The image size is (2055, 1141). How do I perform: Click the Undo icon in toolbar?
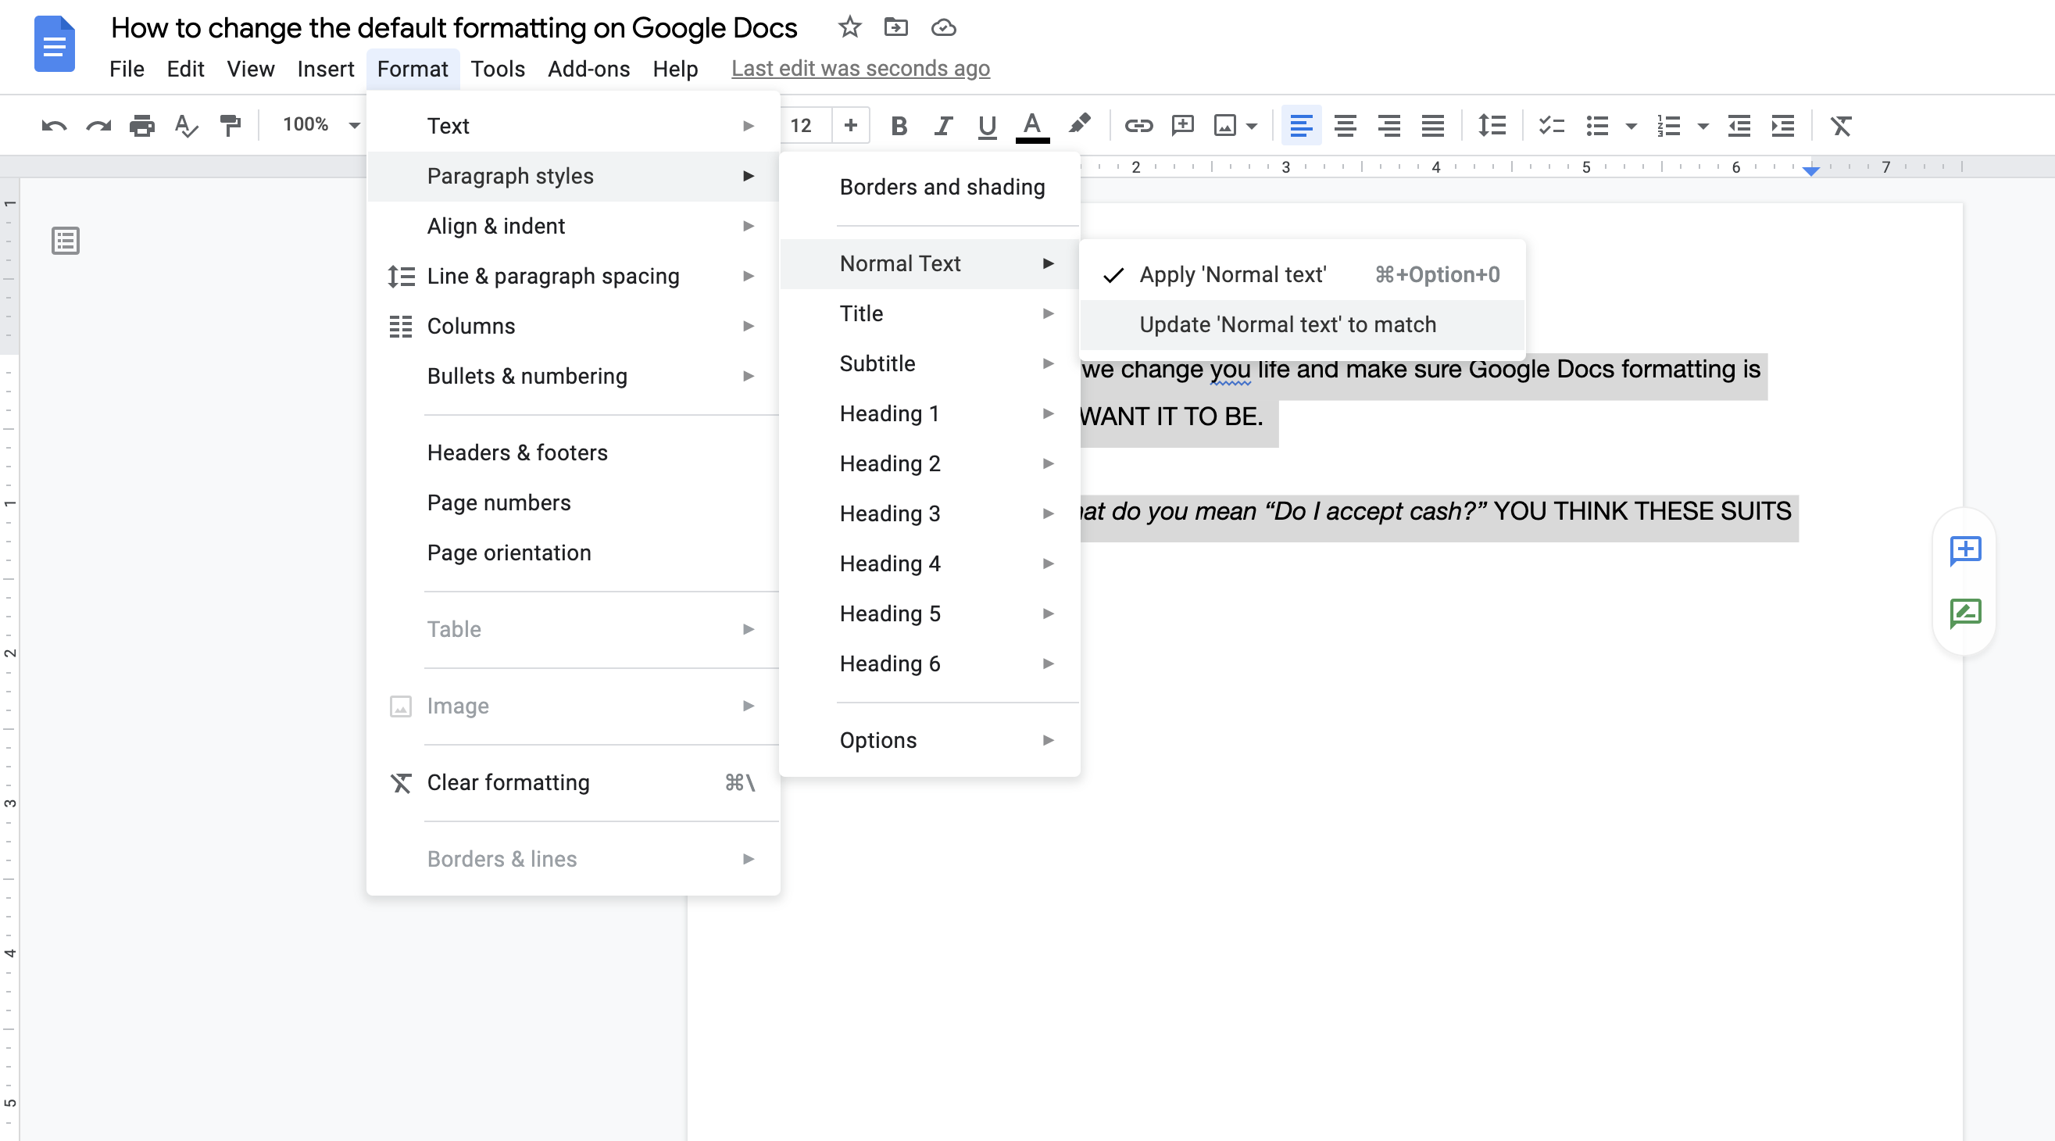point(52,125)
